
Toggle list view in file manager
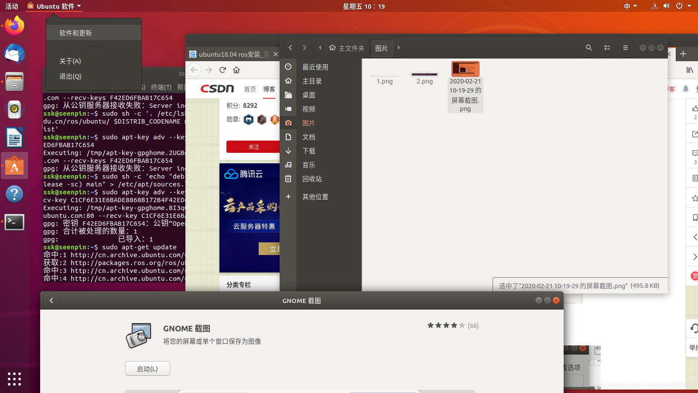(x=607, y=48)
